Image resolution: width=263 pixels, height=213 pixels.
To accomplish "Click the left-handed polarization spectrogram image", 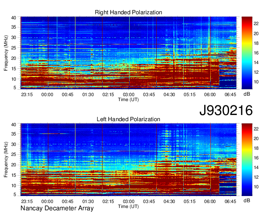I will 128,160.
